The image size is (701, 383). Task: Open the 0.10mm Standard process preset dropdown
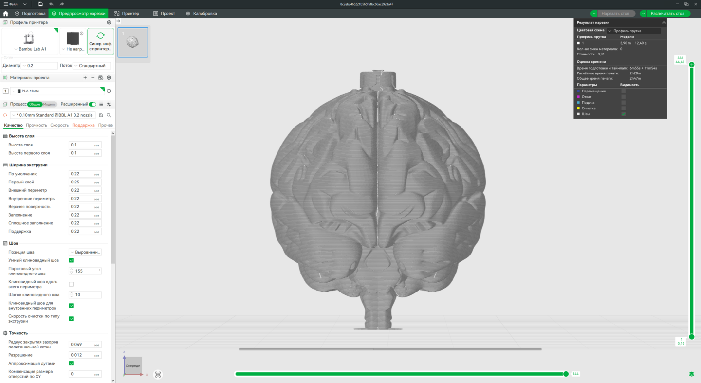click(53, 115)
